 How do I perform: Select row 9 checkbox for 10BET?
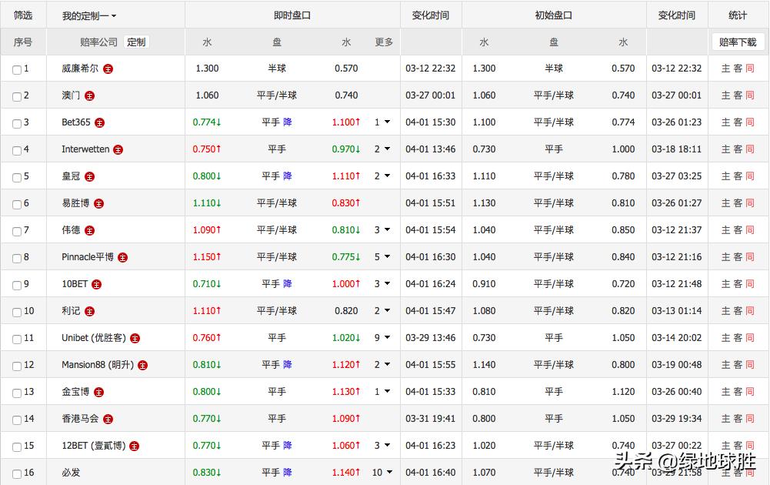pyautogui.click(x=17, y=286)
